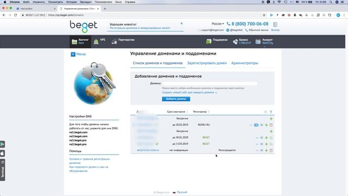This screenshot has height=196, width=348.
Task: Open the domain link in нет информации row
Action: 148,150
